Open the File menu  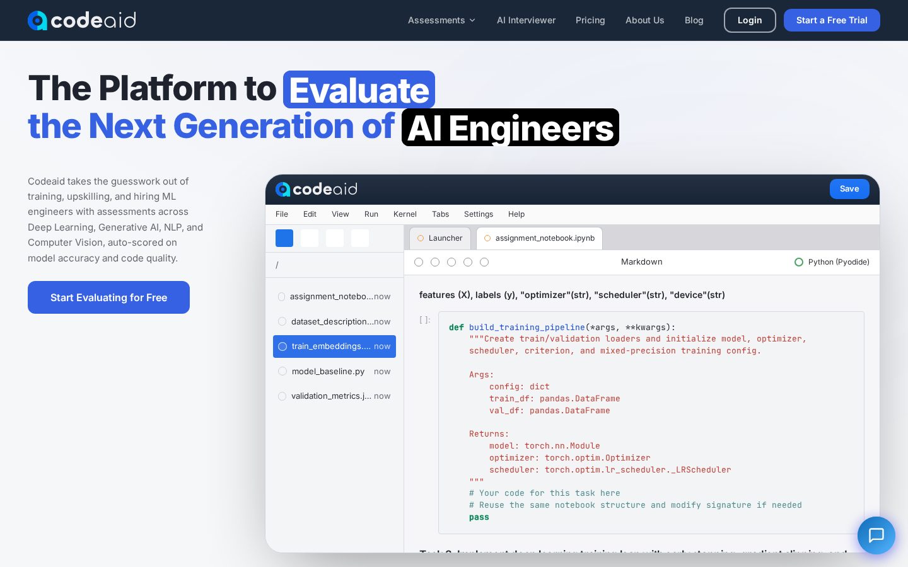click(x=282, y=214)
